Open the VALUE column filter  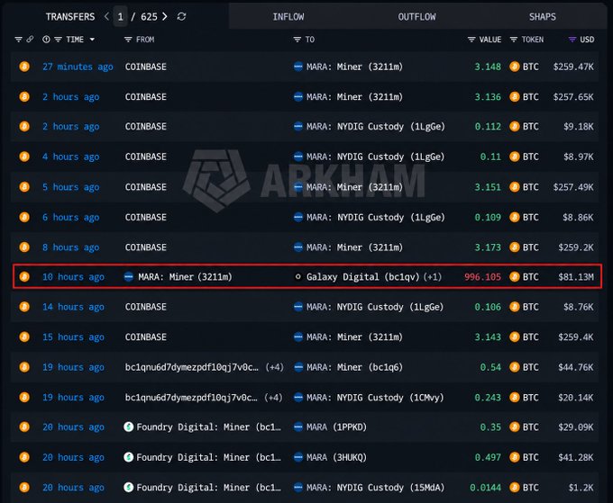pos(471,40)
